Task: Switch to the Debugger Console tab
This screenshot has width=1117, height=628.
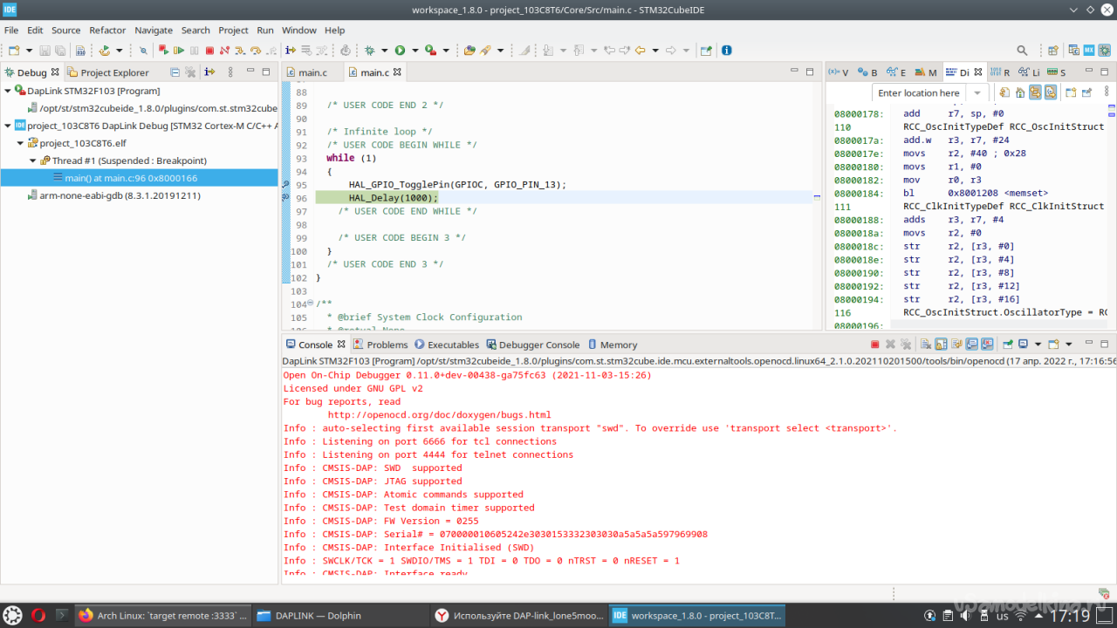Action: click(532, 345)
